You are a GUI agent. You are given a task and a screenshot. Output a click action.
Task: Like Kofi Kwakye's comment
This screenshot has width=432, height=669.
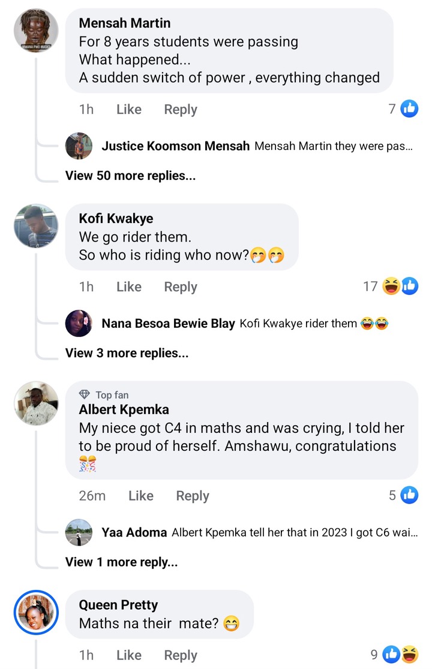tap(128, 287)
